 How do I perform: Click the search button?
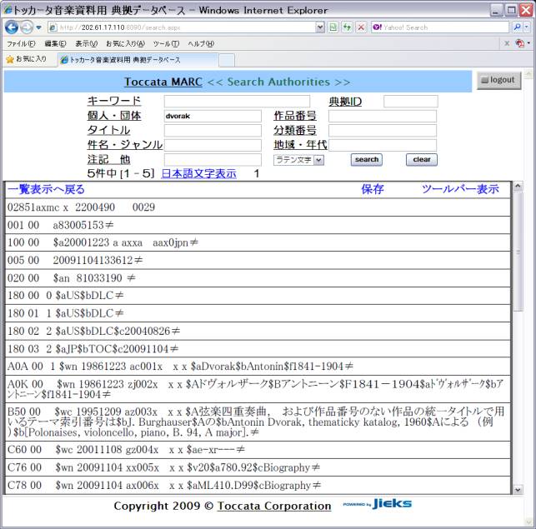[x=367, y=160]
